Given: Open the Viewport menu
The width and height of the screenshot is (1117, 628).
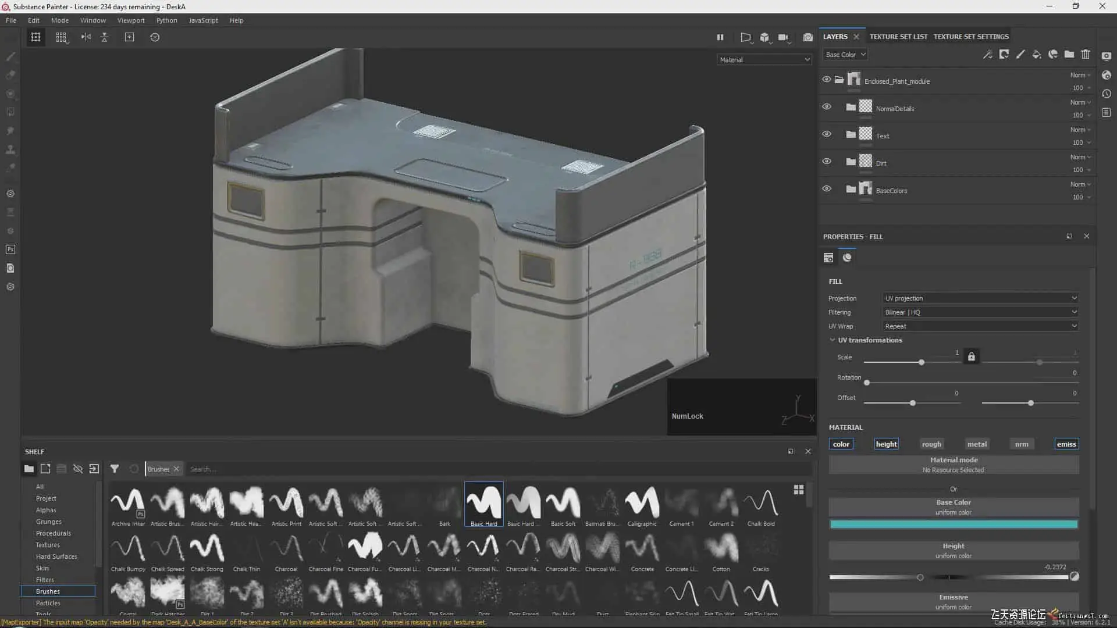Looking at the screenshot, I should tap(131, 20).
